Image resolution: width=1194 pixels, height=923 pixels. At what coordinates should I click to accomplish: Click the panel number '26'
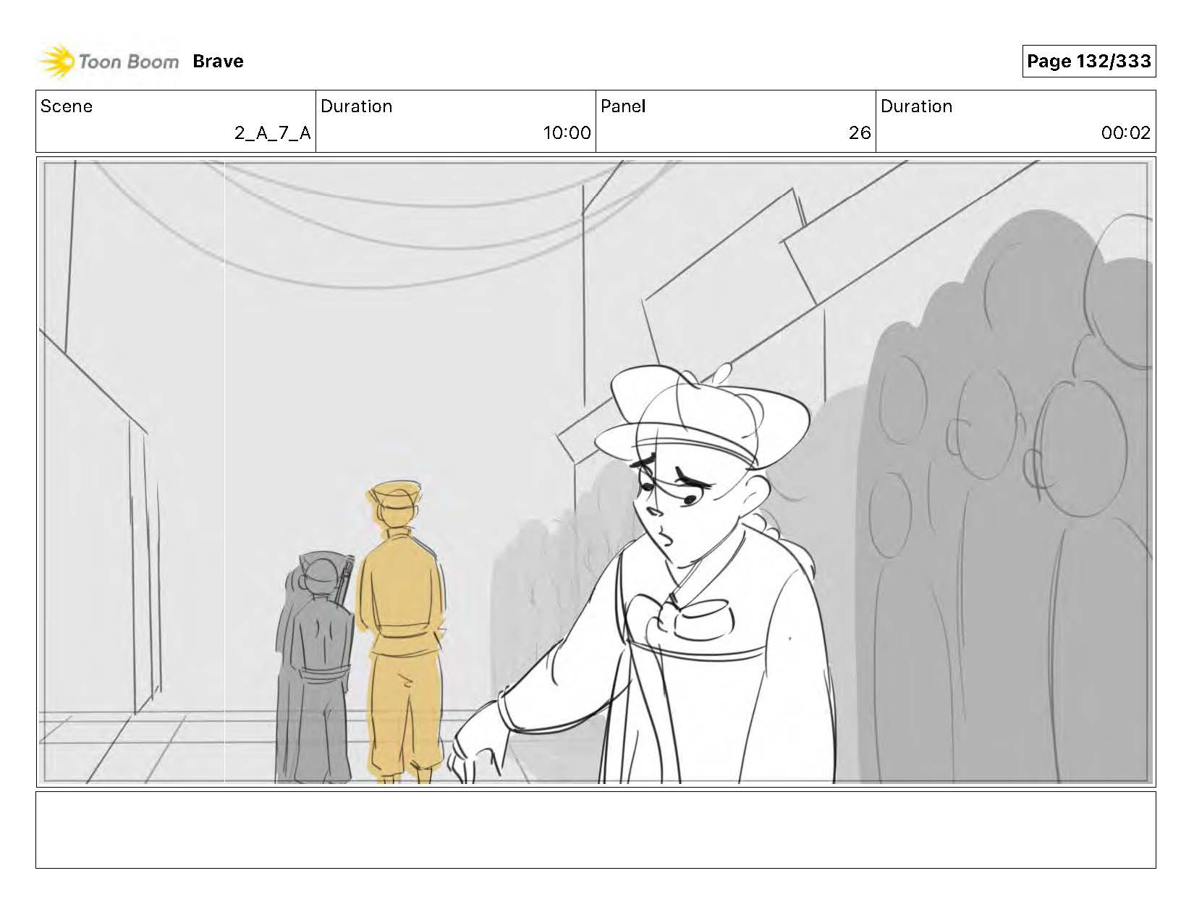(x=860, y=133)
